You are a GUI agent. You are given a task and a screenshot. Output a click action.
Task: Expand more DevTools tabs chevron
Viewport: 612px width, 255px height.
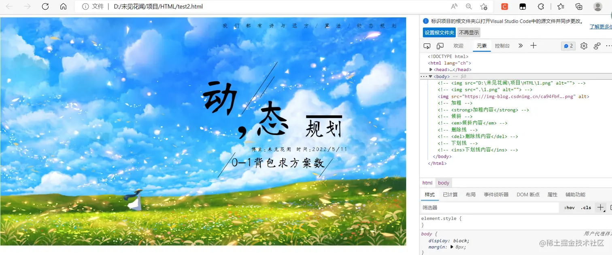point(521,46)
